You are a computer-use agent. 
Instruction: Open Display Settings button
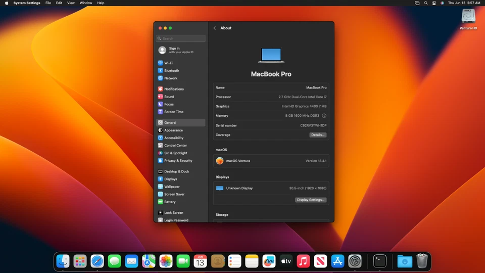click(x=311, y=200)
